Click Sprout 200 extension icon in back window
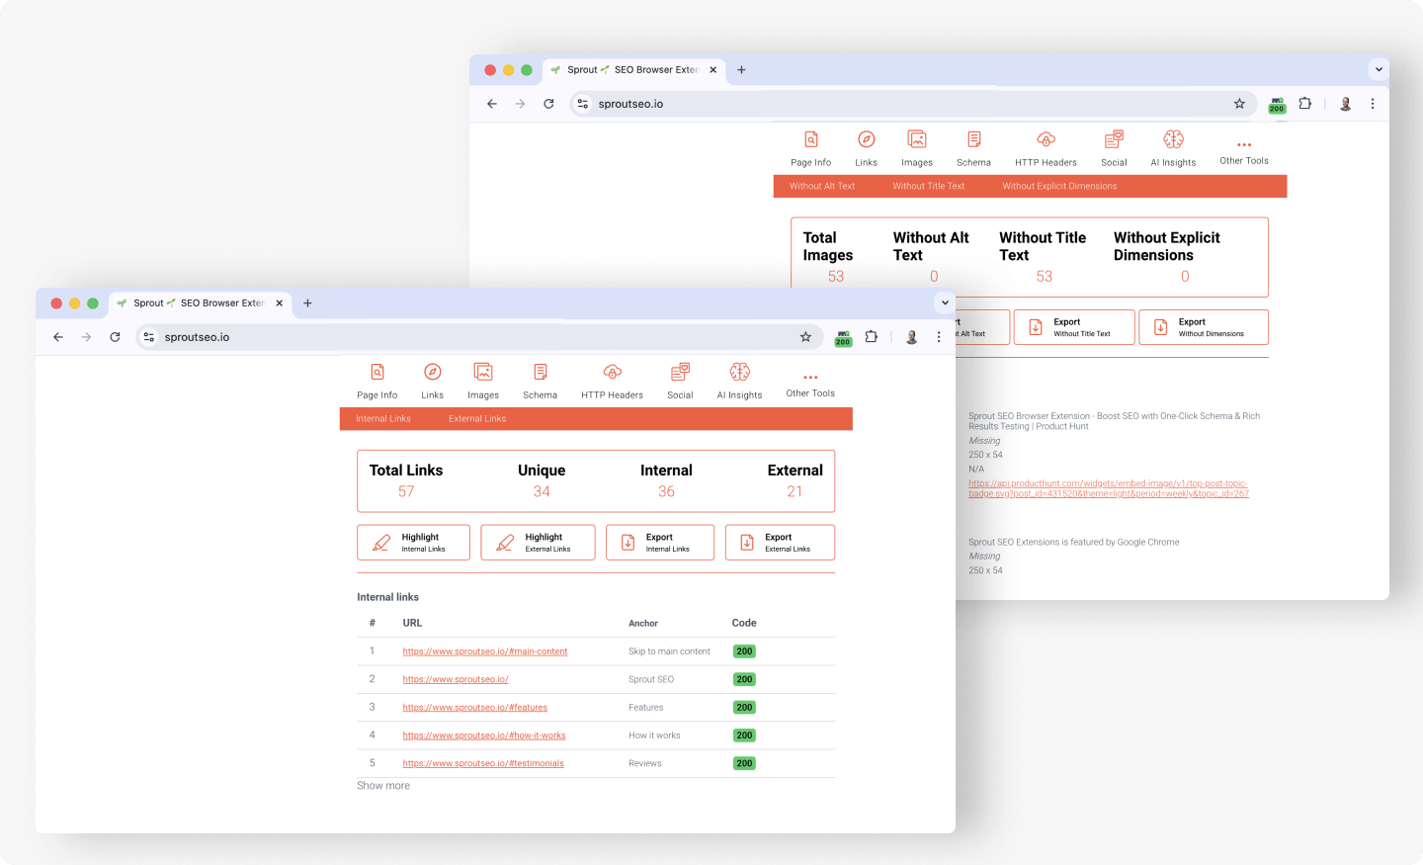1423x865 pixels. (1277, 105)
